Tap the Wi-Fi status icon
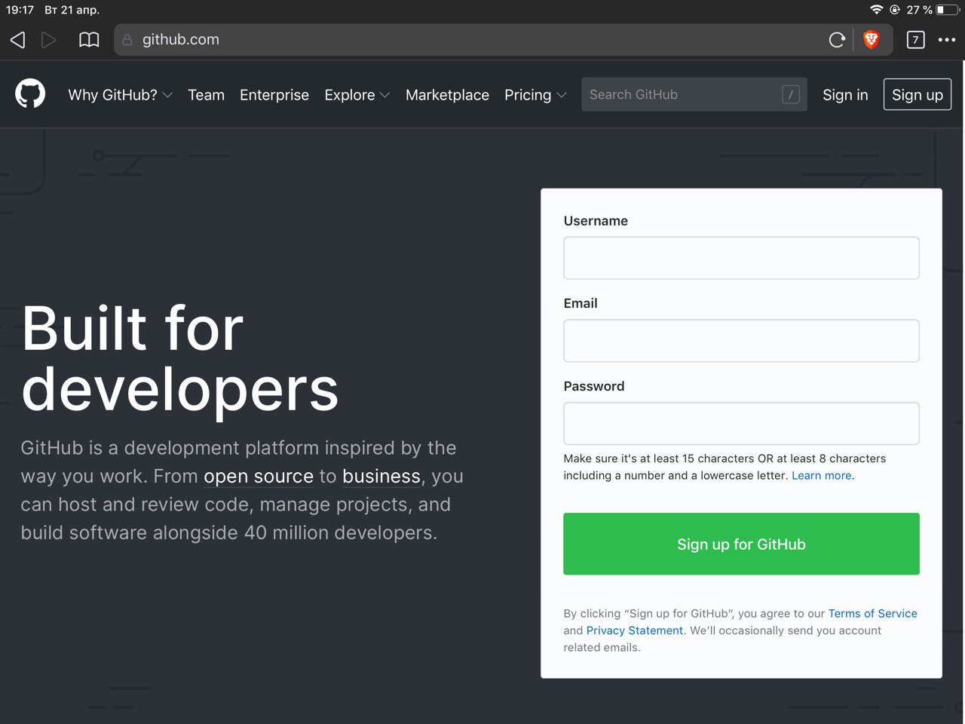 (x=876, y=10)
